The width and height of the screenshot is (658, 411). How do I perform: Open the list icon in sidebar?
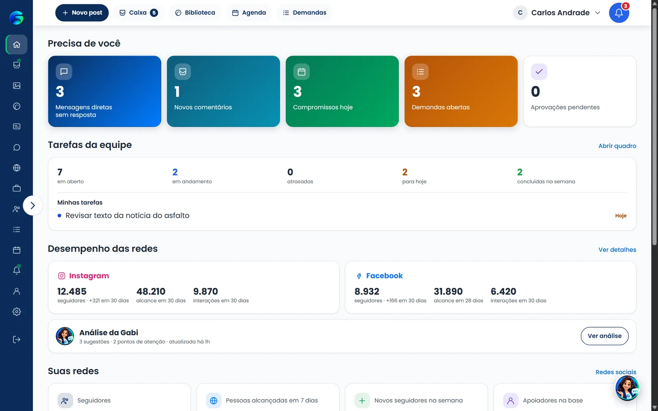(x=16, y=229)
